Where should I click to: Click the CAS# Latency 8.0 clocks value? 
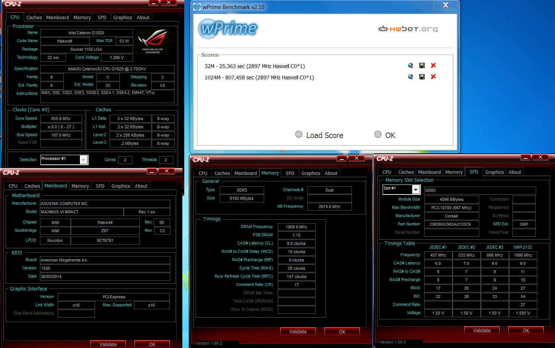(x=297, y=244)
